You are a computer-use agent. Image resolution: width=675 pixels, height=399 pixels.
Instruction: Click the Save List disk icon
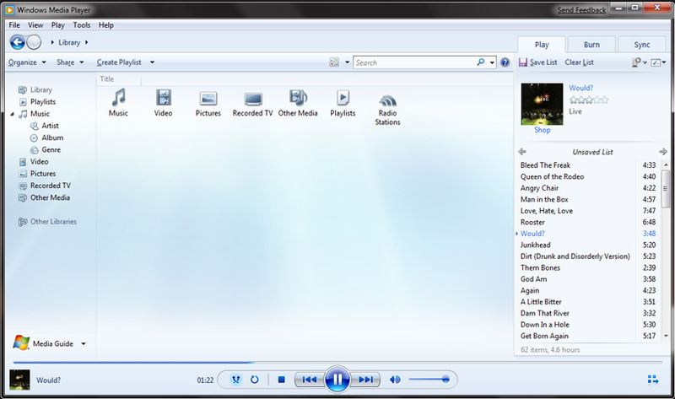[x=523, y=62]
